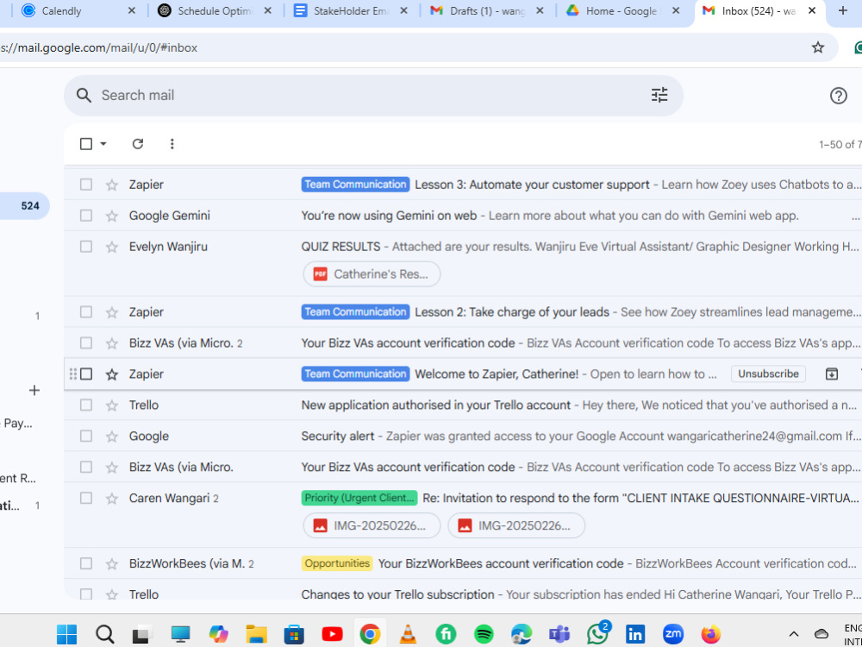Tick checkbox for Zapier Lesson 3 email
This screenshot has height=647, width=862.
click(85, 185)
